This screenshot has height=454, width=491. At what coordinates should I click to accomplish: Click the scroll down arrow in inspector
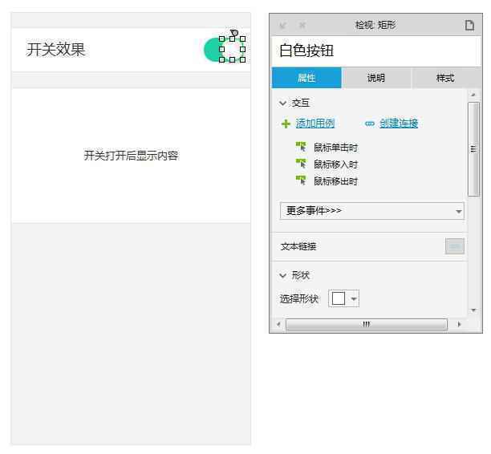(473, 310)
